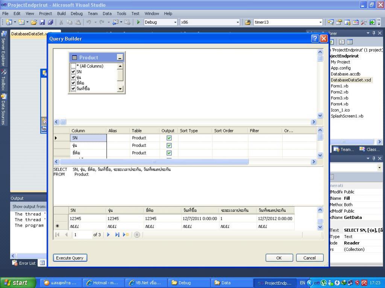Toggle Output checkbox for SN grid row
385x288 pixels.
click(169, 138)
